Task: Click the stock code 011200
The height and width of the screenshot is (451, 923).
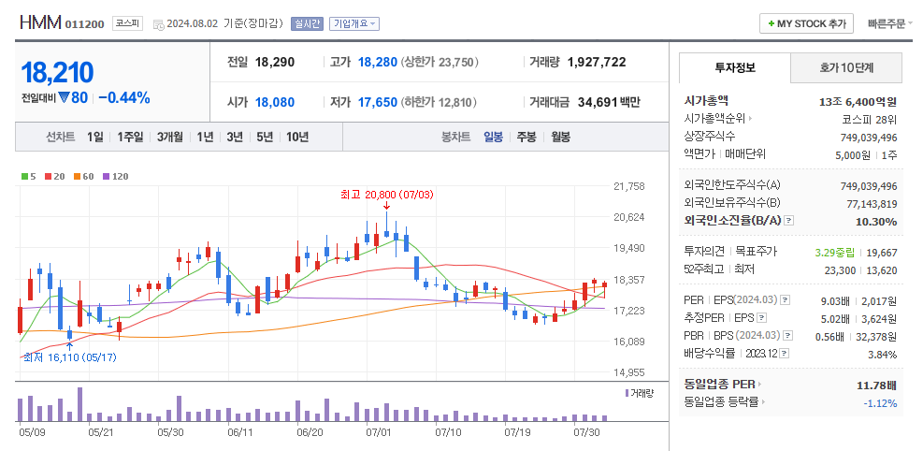Action: coord(84,24)
